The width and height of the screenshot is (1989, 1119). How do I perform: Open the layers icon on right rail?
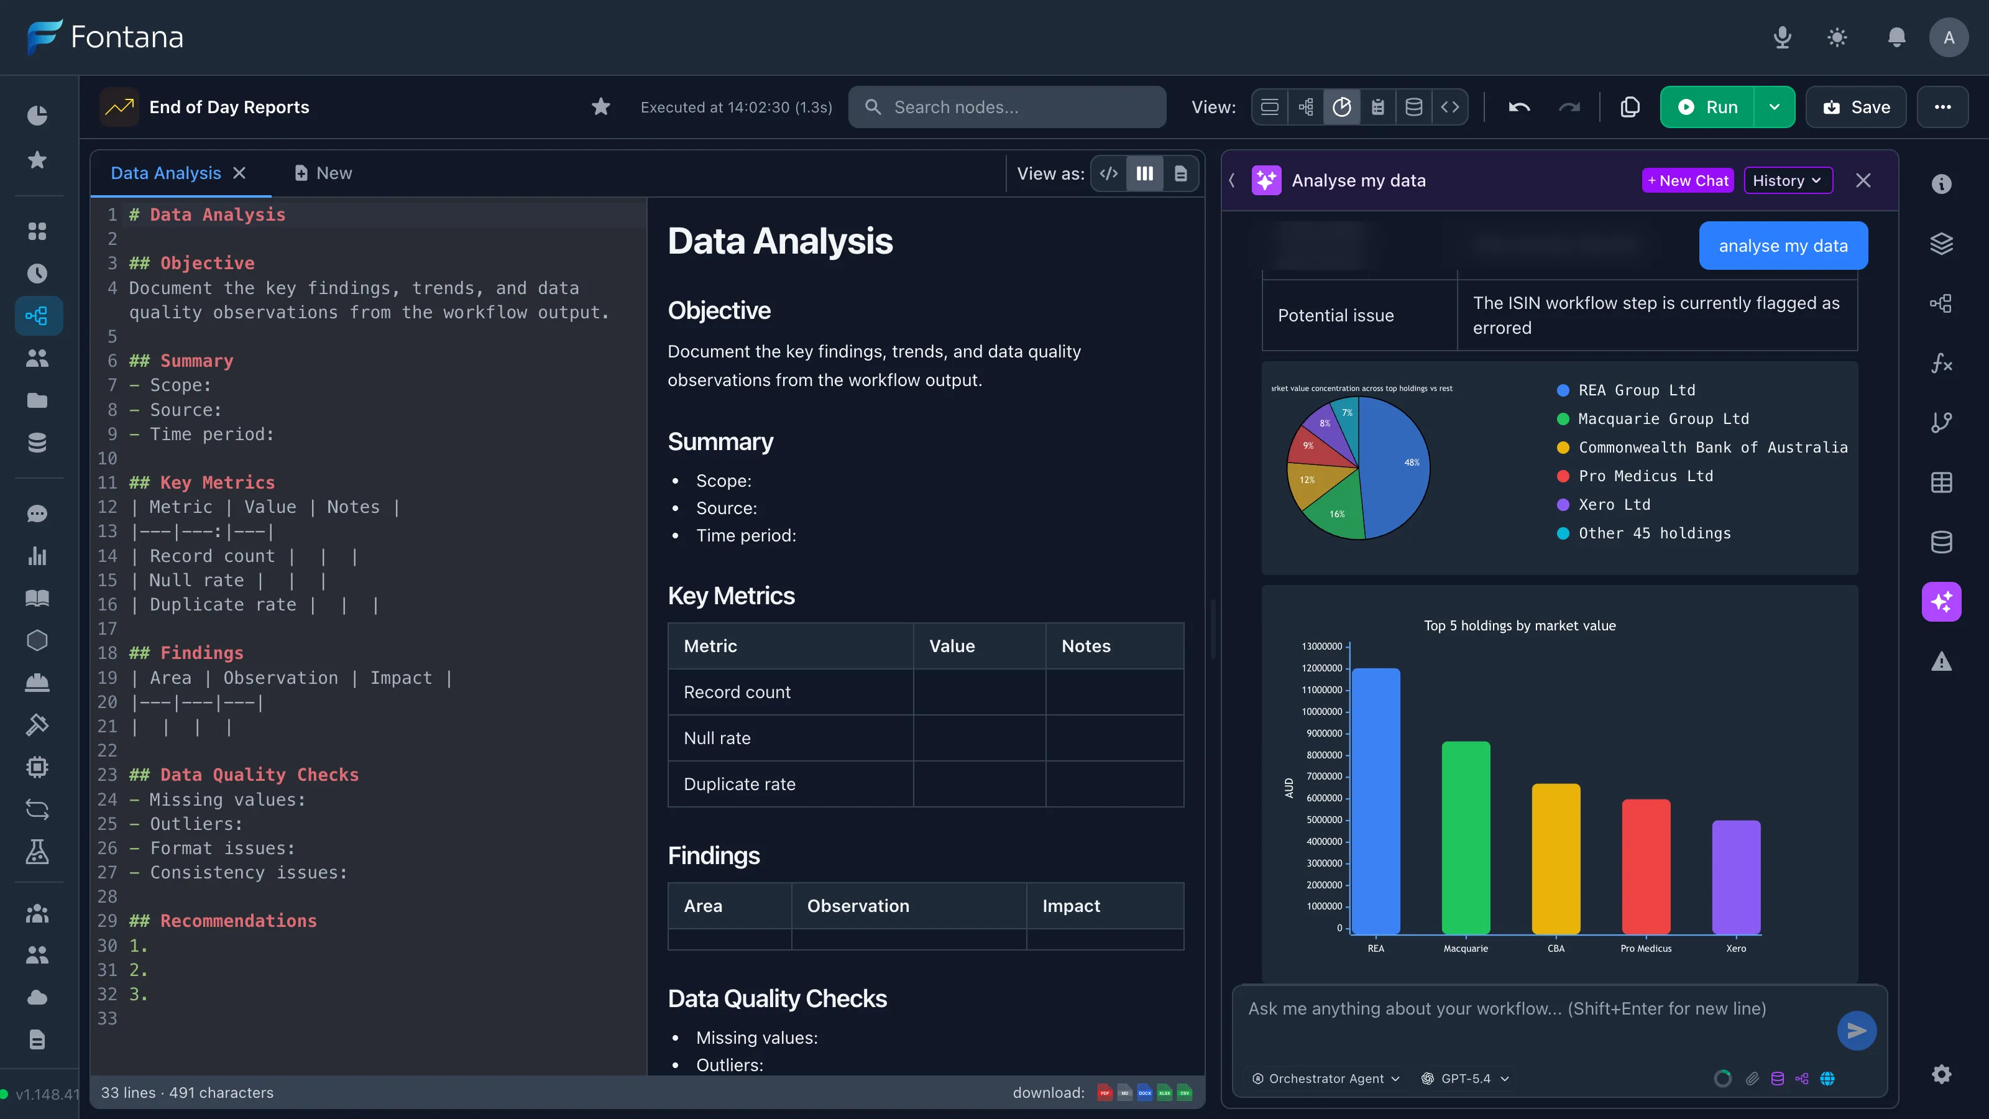[x=1941, y=243]
